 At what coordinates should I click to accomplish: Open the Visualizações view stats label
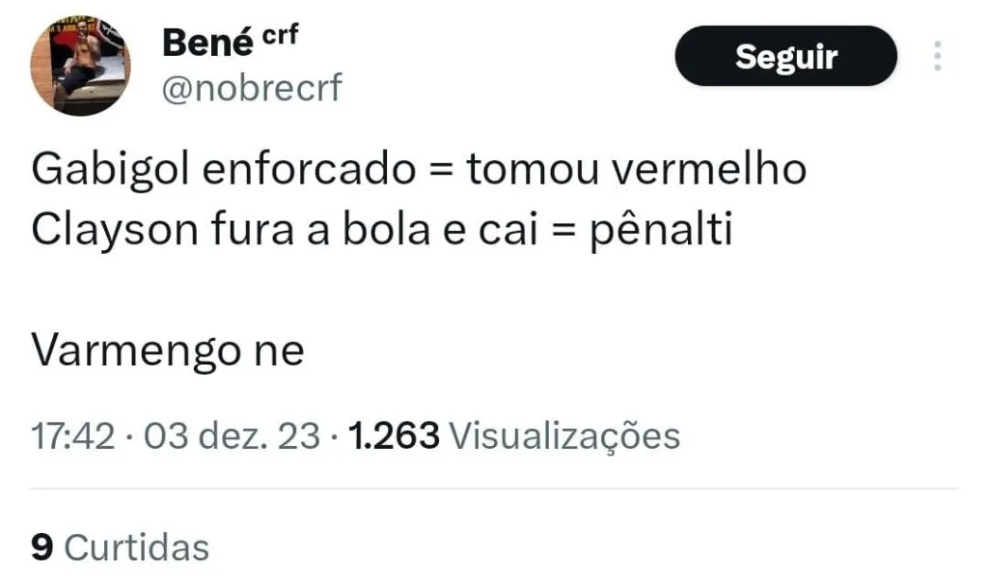point(565,436)
